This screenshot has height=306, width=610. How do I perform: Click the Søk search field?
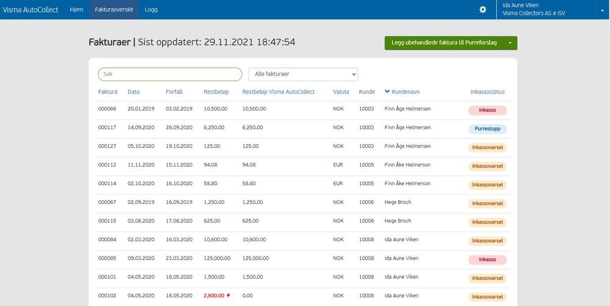tap(170, 74)
